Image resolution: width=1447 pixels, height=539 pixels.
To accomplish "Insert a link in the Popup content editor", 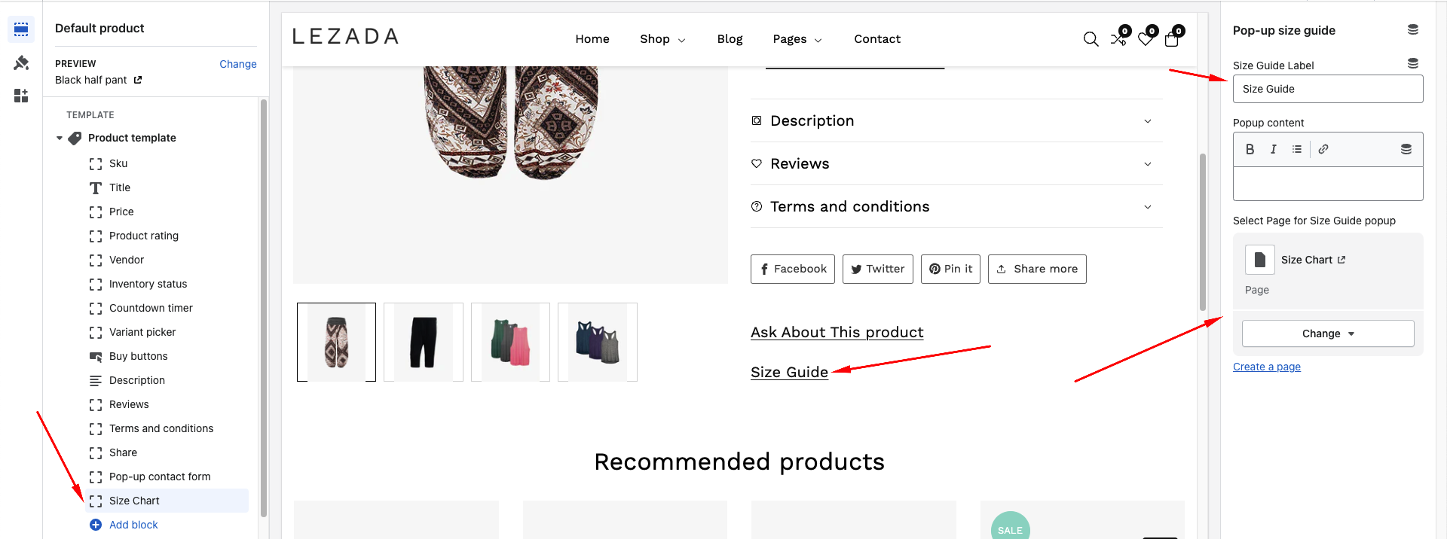I will (x=1323, y=148).
